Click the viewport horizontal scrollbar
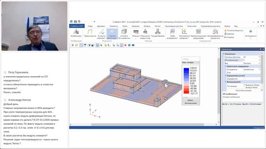266x149 pixels. 148,125
